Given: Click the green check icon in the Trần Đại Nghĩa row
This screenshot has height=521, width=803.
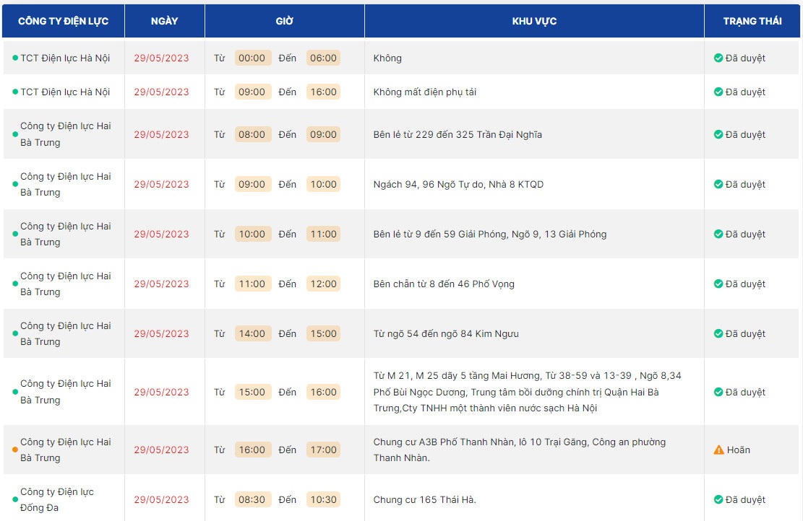Looking at the screenshot, I should coord(718,134).
